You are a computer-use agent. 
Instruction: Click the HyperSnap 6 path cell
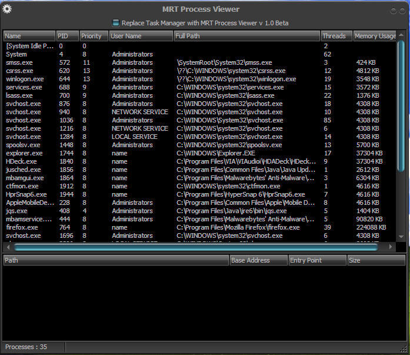241,194
